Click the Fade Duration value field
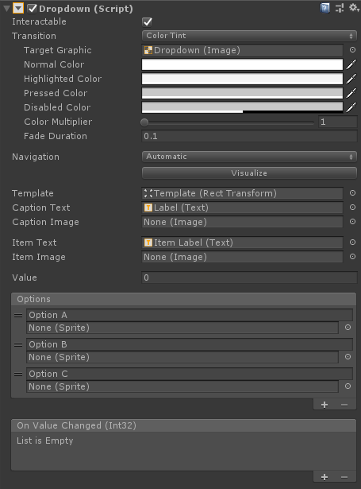The height and width of the screenshot is (489, 361). coord(249,136)
